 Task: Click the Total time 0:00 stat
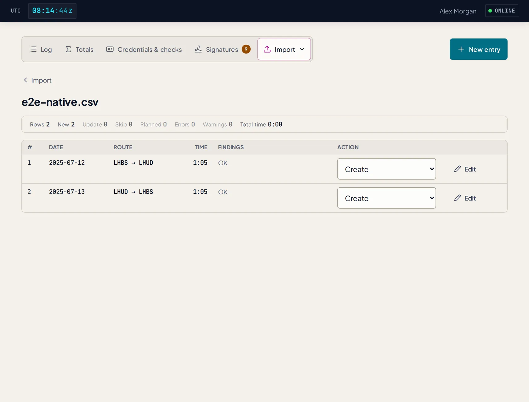(x=261, y=124)
